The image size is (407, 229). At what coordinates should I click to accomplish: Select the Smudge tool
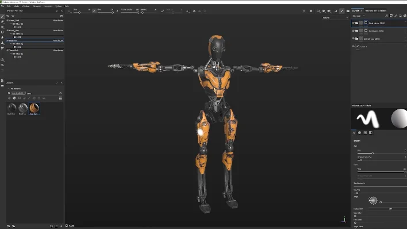pyautogui.click(x=2, y=38)
